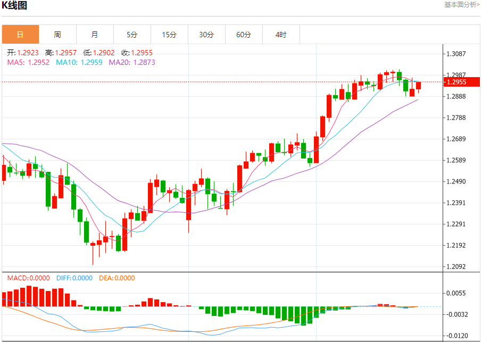Select the 周 weekly chart tab
The height and width of the screenshot is (342, 482).
pyautogui.click(x=57, y=35)
